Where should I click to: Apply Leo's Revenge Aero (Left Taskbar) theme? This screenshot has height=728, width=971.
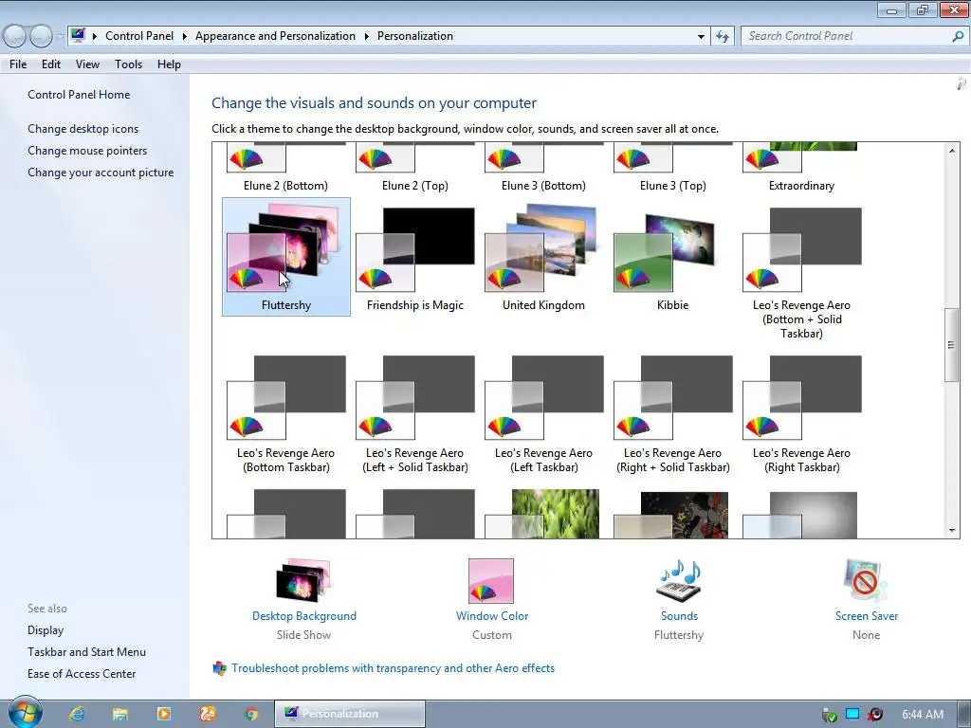tap(543, 413)
